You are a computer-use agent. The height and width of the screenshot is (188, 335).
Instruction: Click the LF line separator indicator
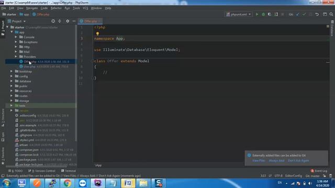click(270, 176)
